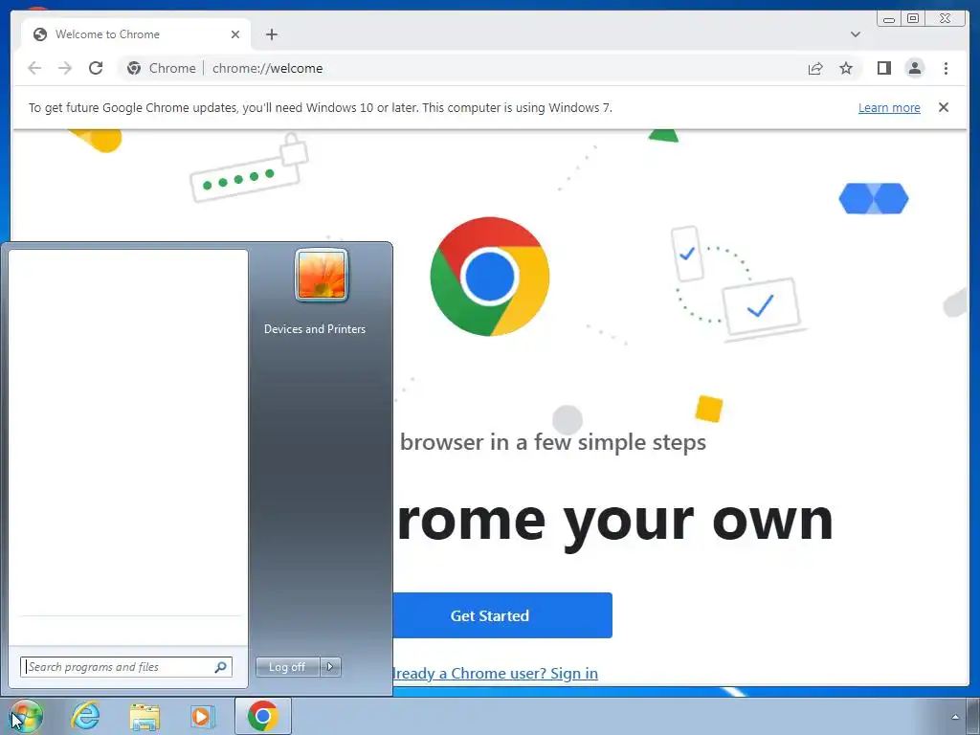
Task: Click the Start menu user account picture
Action: coord(322,275)
